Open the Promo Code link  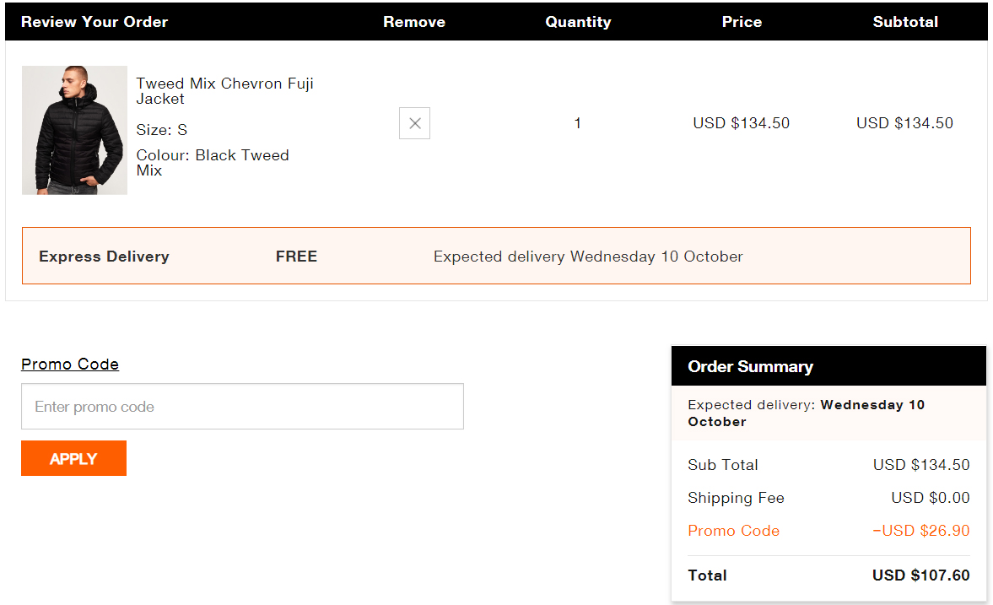[x=70, y=365]
